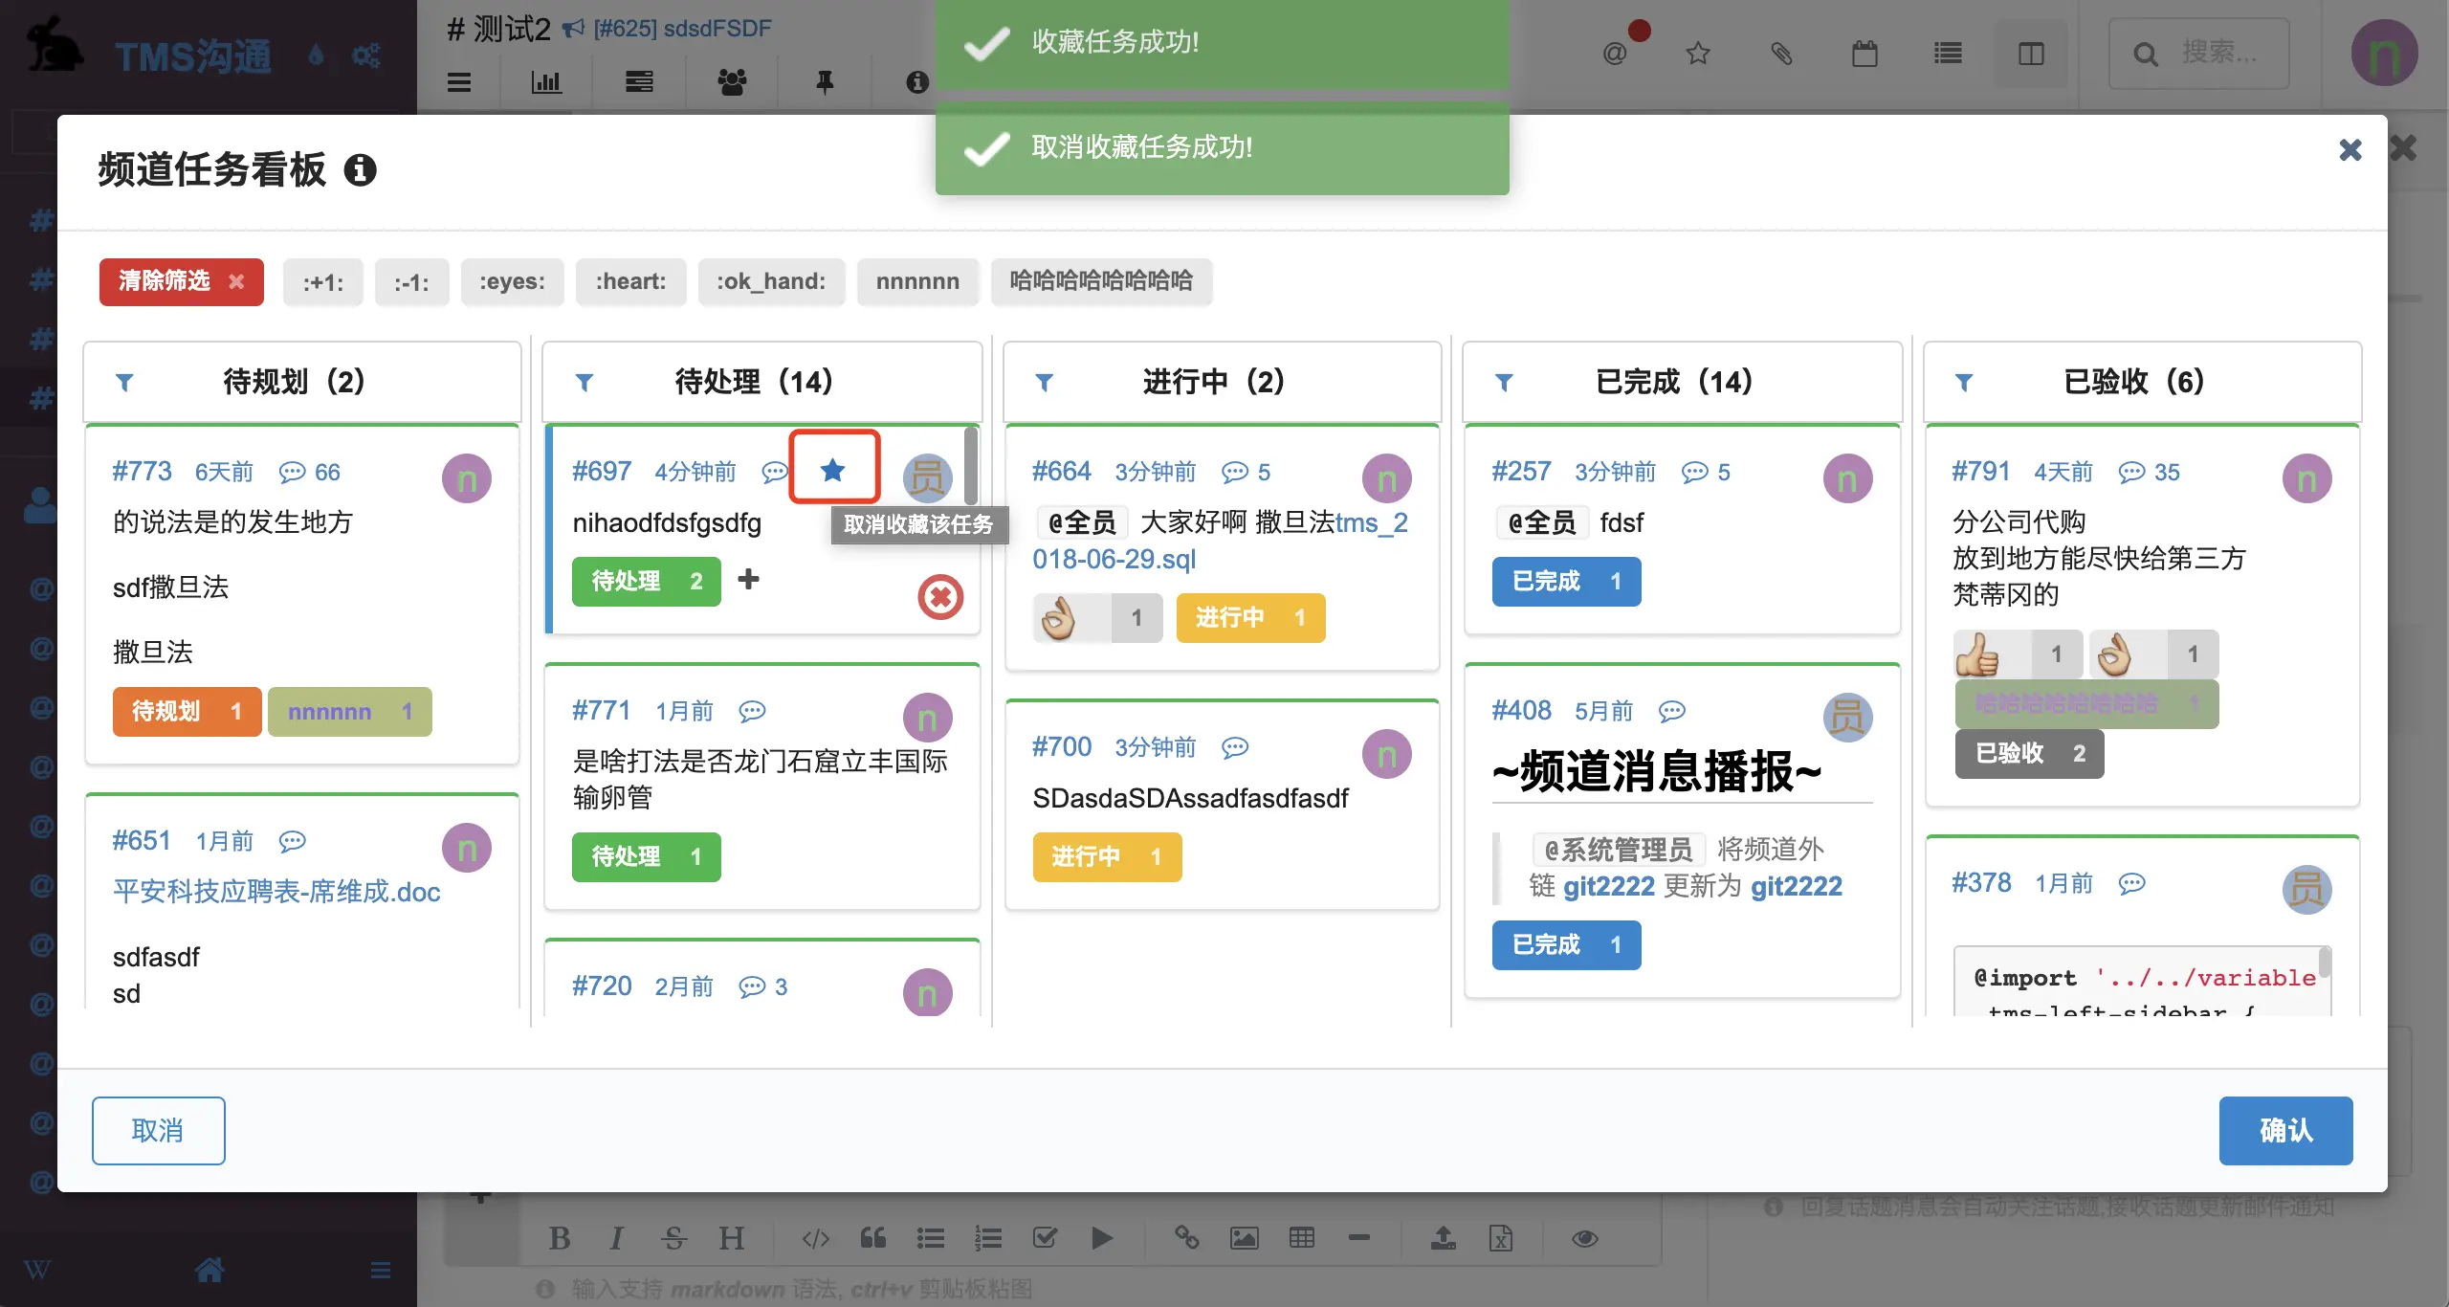Click the hamburger menu icon under channel title
Screen dimensions: 2449x1307
click(x=459, y=82)
